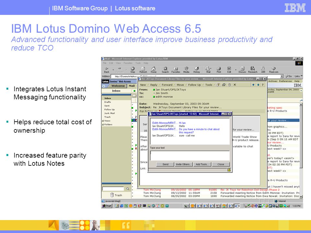Select the Sent folder in sidebar
Image resolution: width=311 pixels, height=233 pixels.
tap(107, 105)
